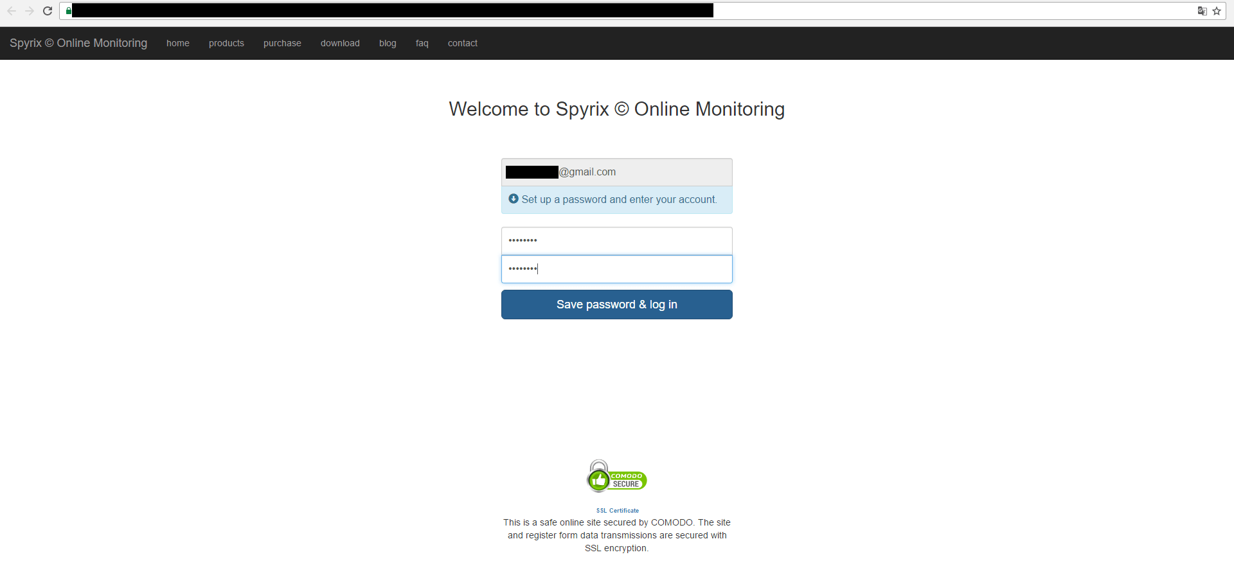Click the COMODO Secure badge
This screenshot has height=575, width=1234.
click(x=616, y=477)
